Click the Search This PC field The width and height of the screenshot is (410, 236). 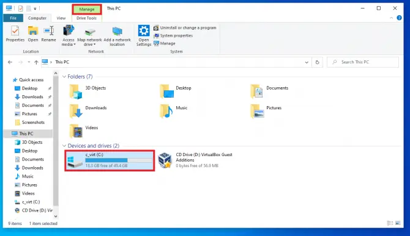point(363,62)
